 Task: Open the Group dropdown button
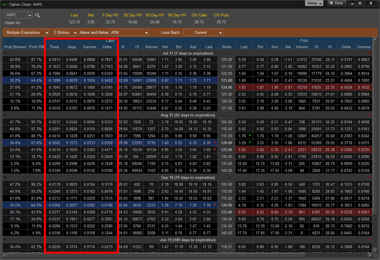point(314,3)
